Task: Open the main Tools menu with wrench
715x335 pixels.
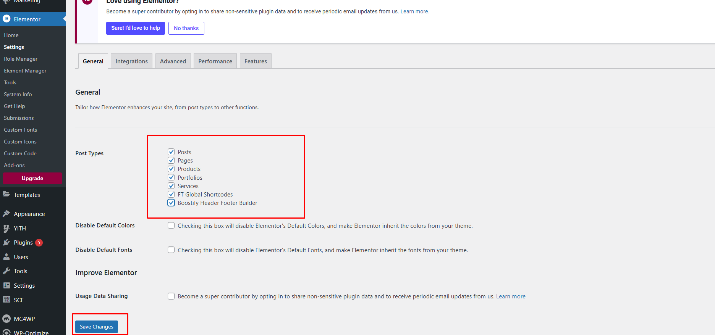Action: [33, 271]
